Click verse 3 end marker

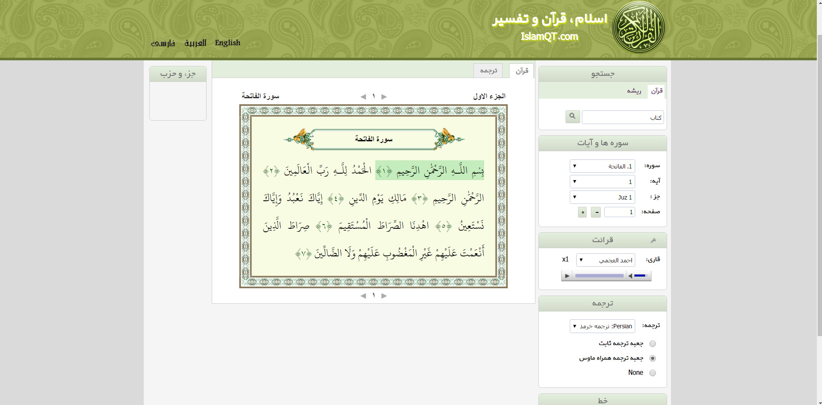420,199
